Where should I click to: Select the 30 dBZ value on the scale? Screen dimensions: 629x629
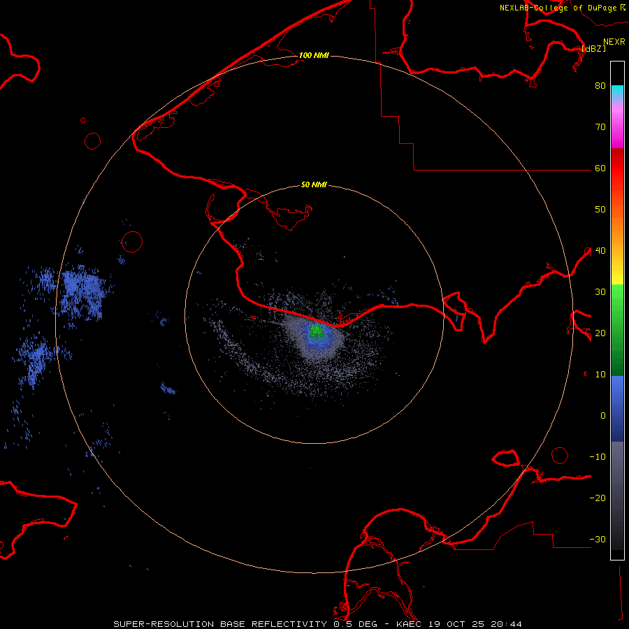(x=600, y=291)
